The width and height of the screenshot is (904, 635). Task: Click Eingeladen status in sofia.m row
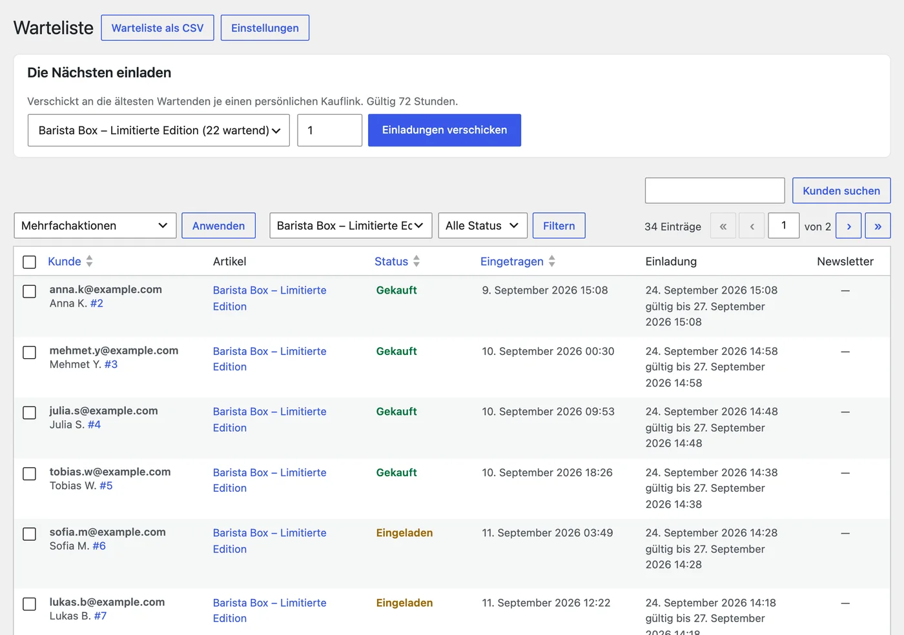pos(404,533)
